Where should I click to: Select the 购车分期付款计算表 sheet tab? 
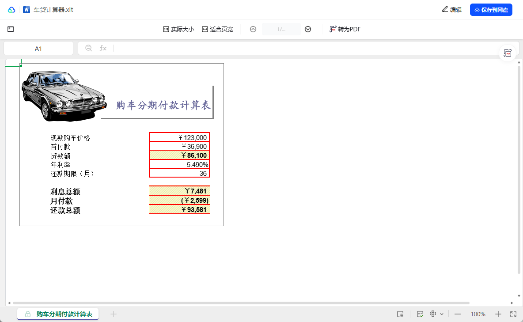58,314
